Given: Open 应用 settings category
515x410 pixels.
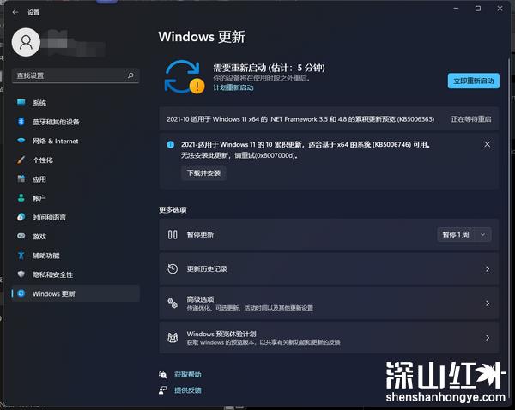Looking at the screenshot, I should pos(76,179).
